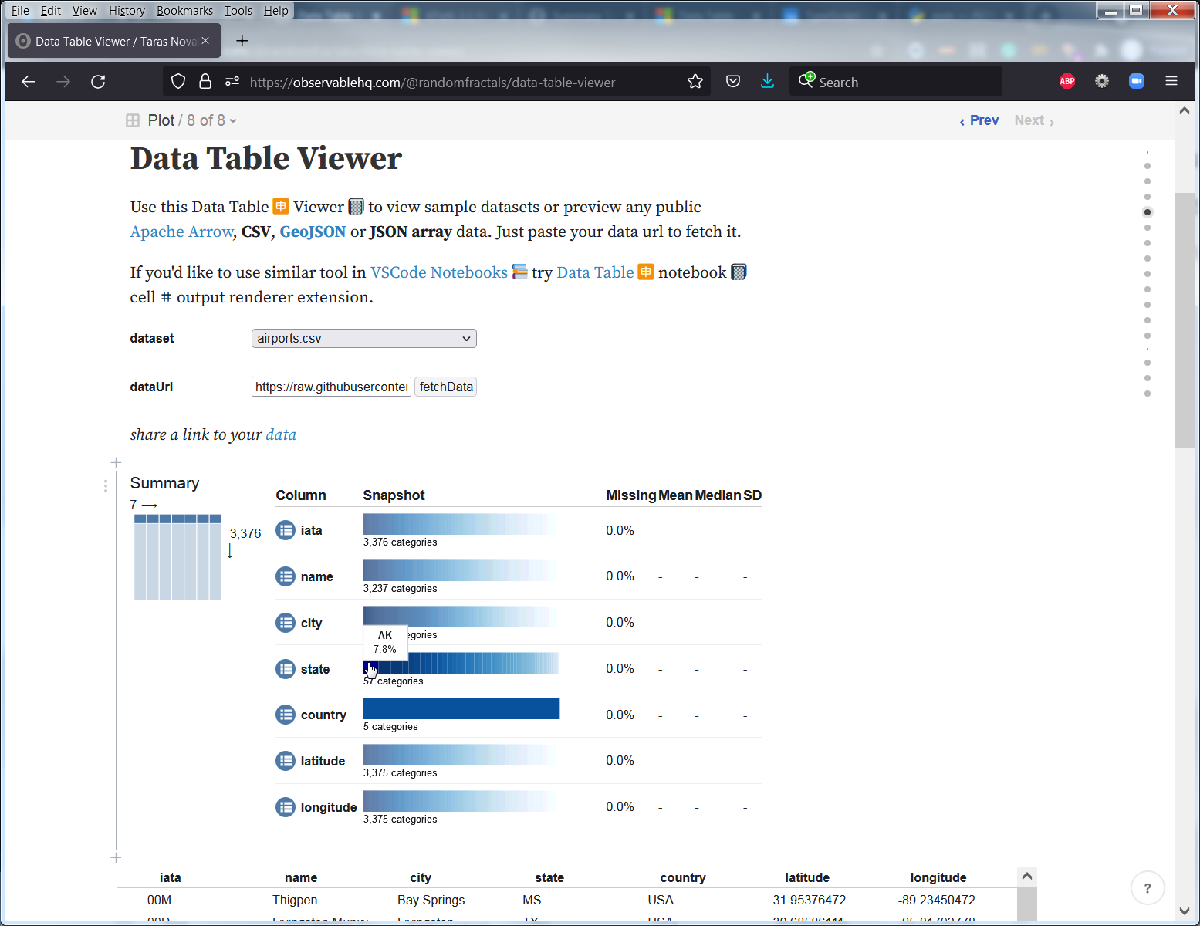Image resolution: width=1200 pixels, height=926 pixels.
Task: Open the Bookmarks menu
Action: pyautogui.click(x=184, y=11)
